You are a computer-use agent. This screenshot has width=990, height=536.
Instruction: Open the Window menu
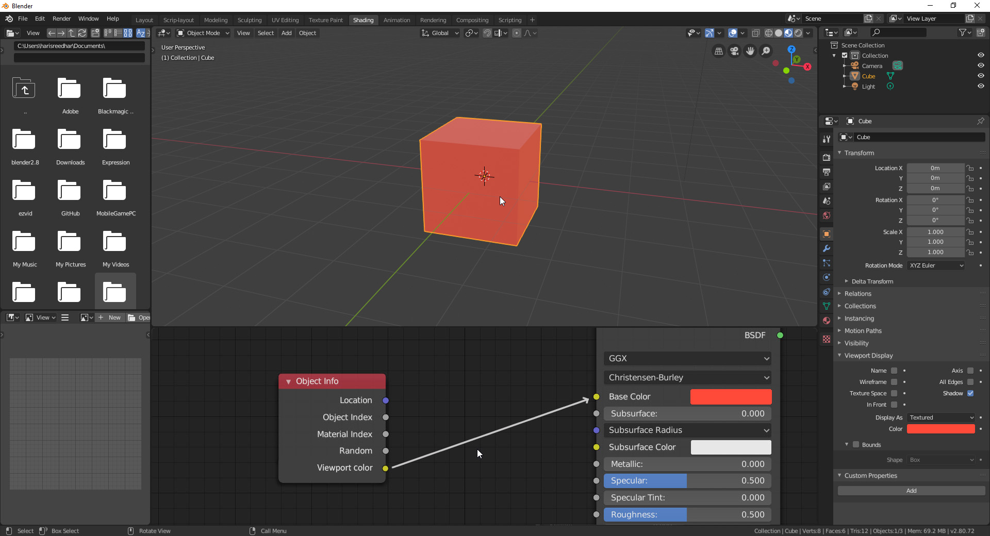point(88,19)
